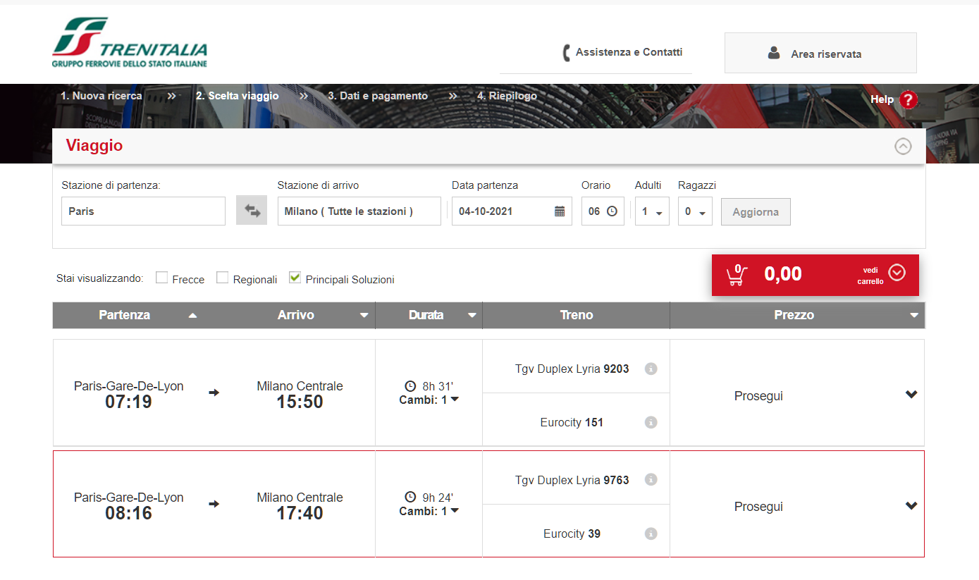Click the clock icon in Orario field

point(612,211)
